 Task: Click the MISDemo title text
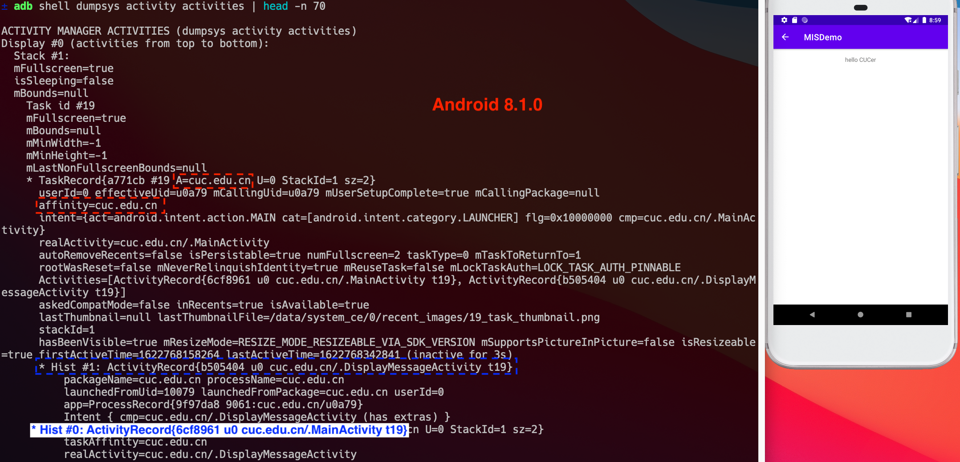point(823,37)
